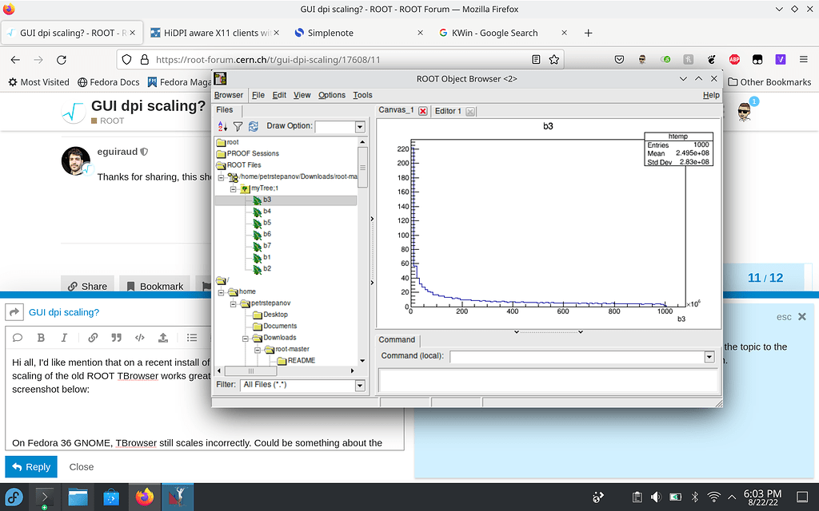The height and width of the screenshot is (511, 819).
Task: Open the View menu in ROOT
Action: (302, 95)
